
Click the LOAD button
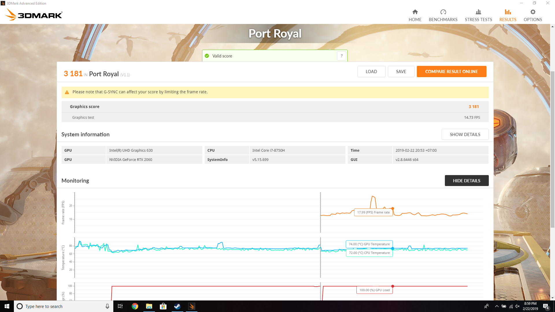click(371, 71)
